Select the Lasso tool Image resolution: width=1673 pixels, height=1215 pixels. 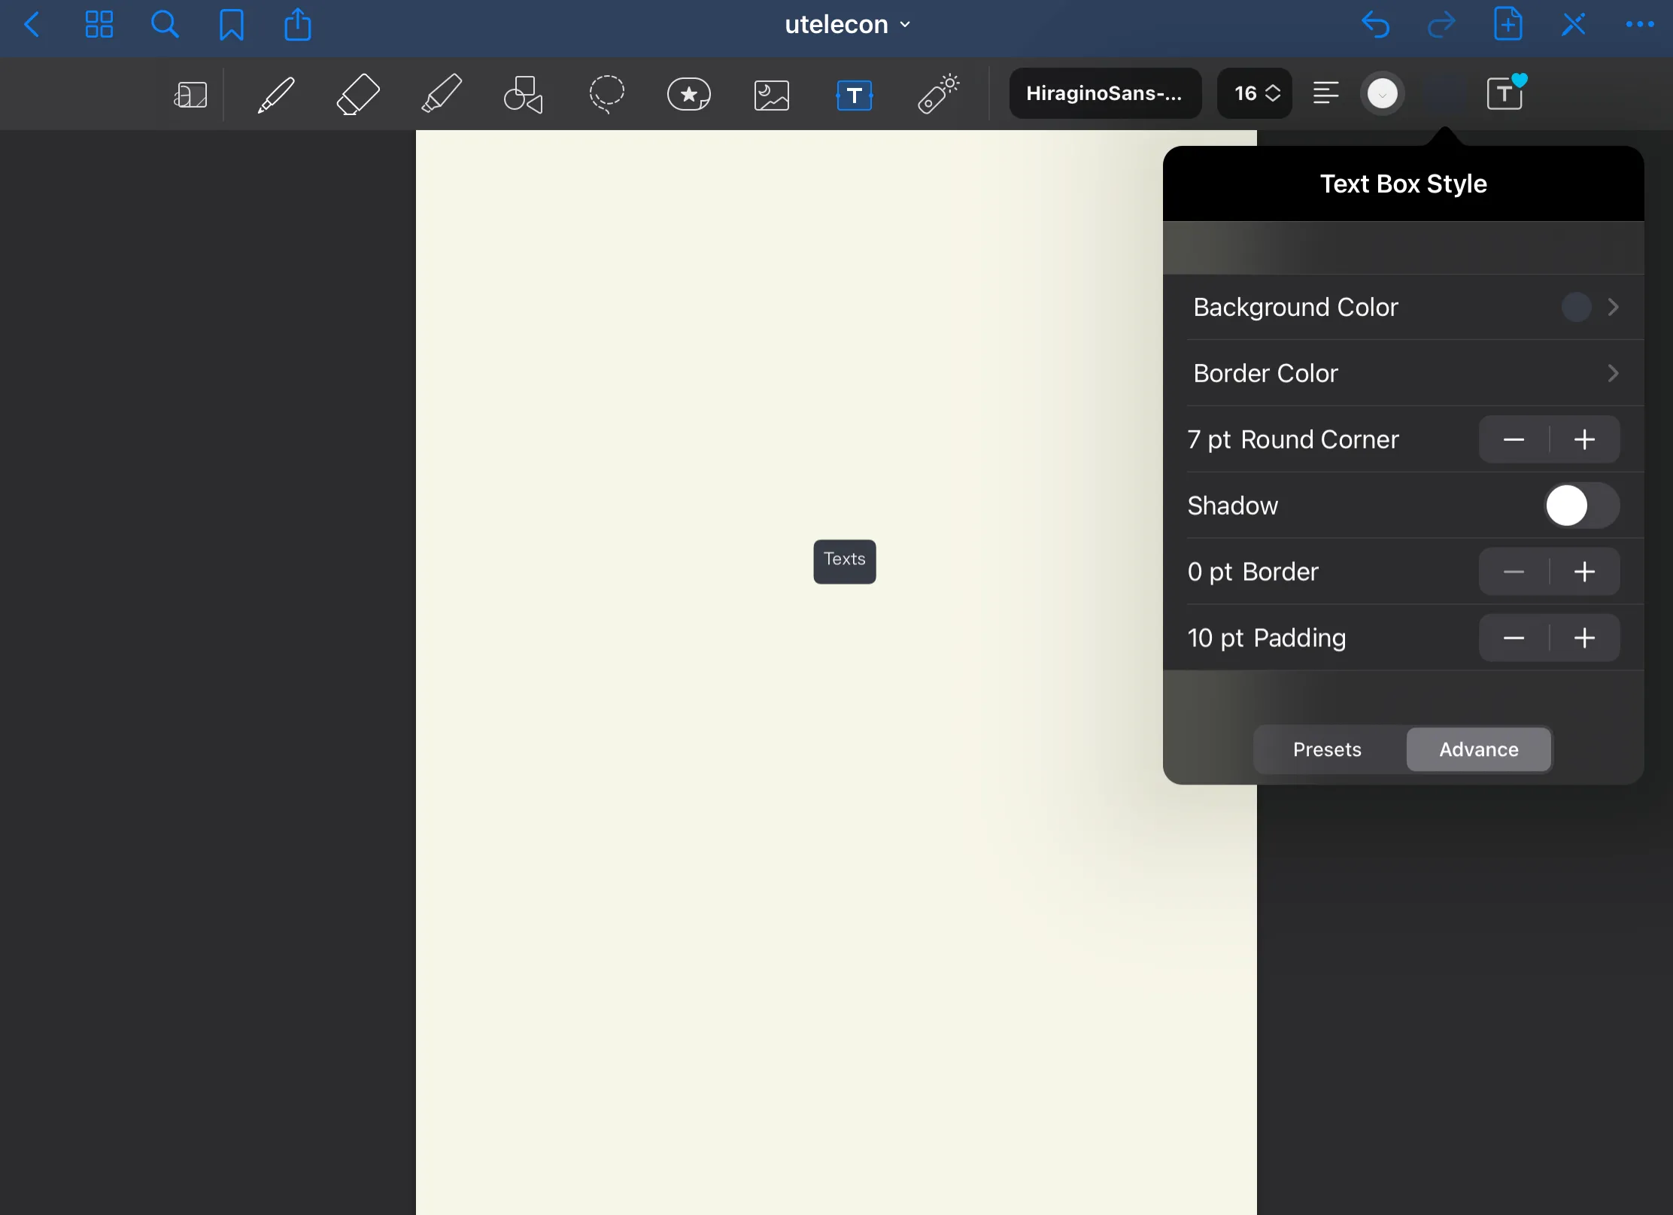[x=606, y=95]
